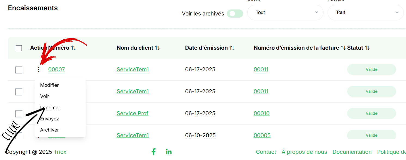Toggle the Voir les archivés switch

pyautogui.click(x=235, y=14)
